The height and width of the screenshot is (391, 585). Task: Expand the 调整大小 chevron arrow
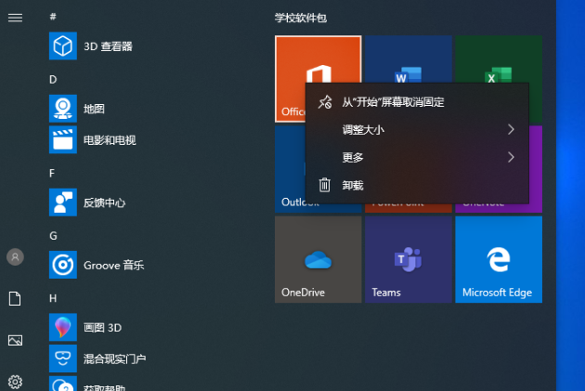click(x=511, y=129)
